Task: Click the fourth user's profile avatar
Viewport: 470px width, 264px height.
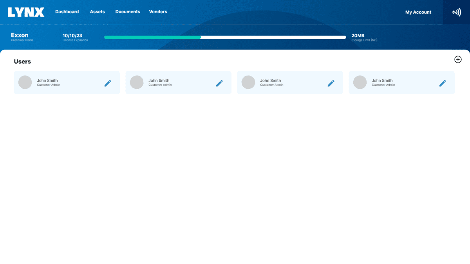Action: pos(360,82)
